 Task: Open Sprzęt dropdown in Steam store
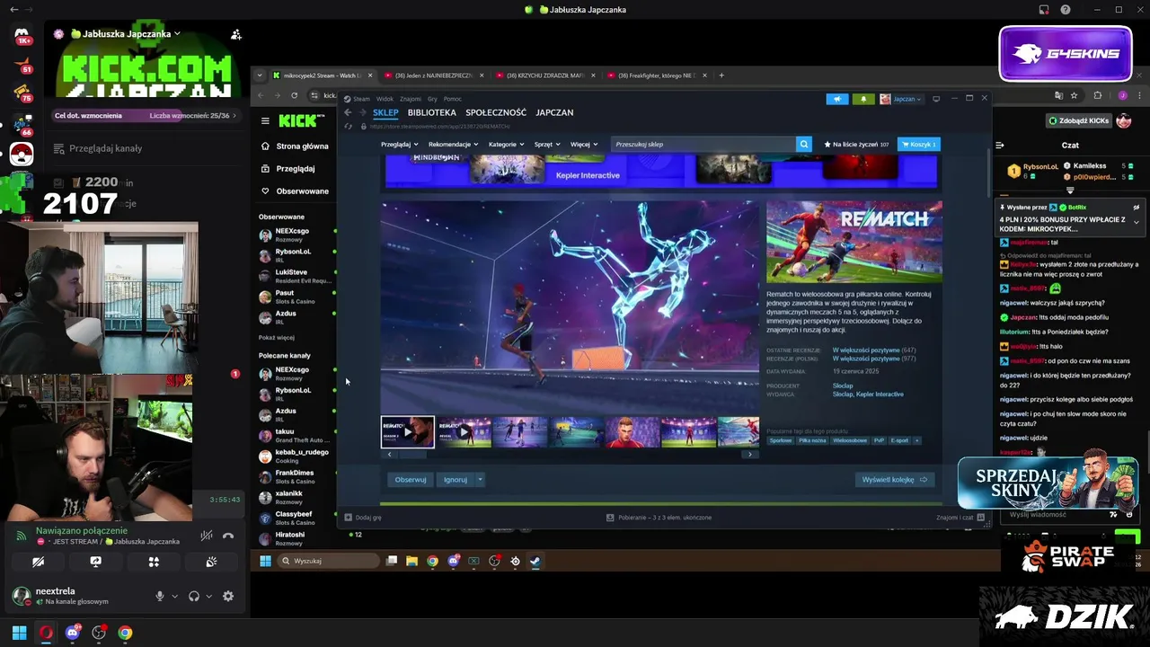(547, 144)
